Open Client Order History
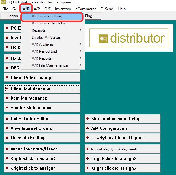The width and height of the screenshot is (176, 175). (x=42, y=77)
